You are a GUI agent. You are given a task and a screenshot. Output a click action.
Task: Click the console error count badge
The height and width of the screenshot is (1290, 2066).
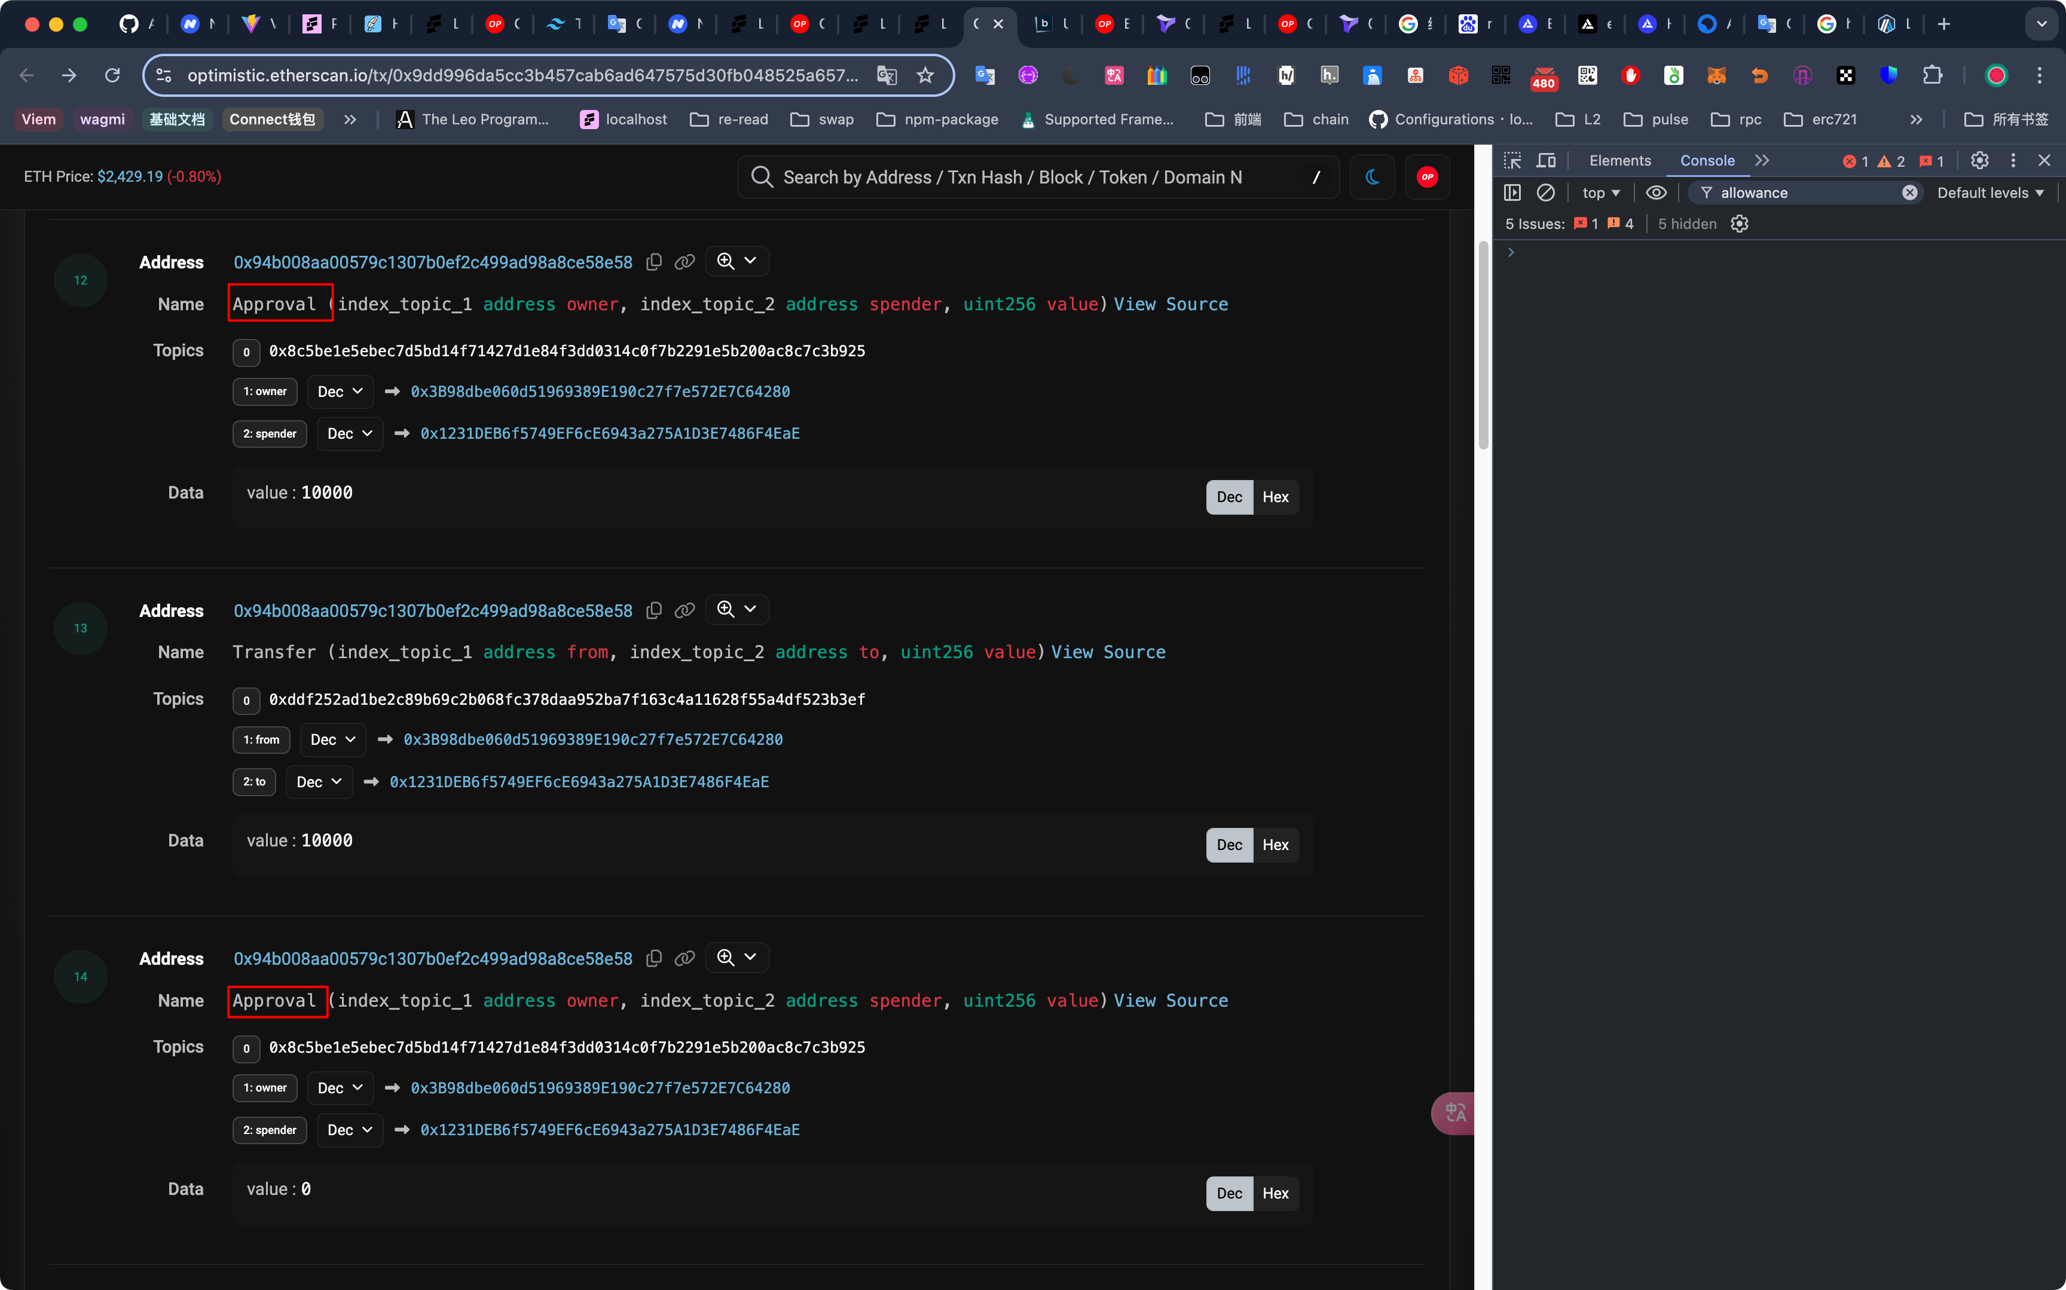(x=1856, y=160)
